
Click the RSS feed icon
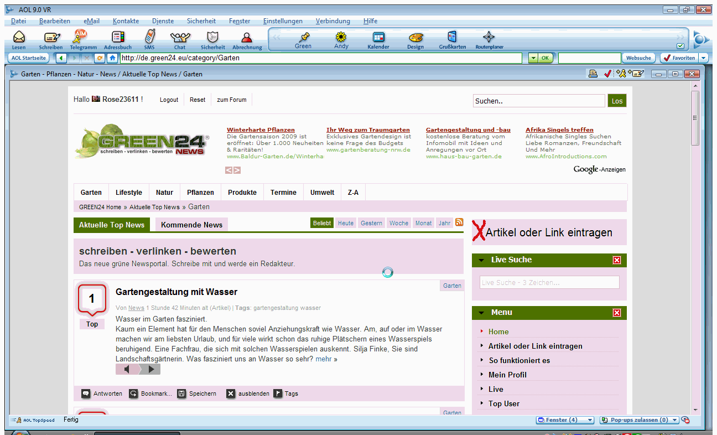coord(459,222)
